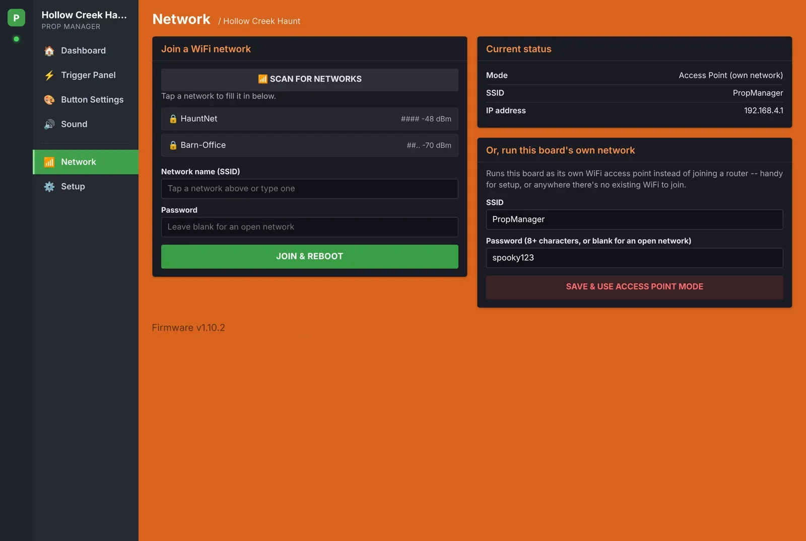
Task: Click the Hollow Creek Ha... sidebar title
Action: [84, 15]
